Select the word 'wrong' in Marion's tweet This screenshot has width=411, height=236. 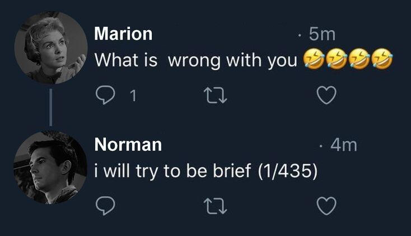pos(194,61)
